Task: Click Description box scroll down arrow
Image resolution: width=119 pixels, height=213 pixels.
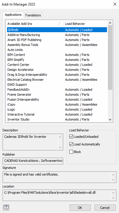Action: 60,147
